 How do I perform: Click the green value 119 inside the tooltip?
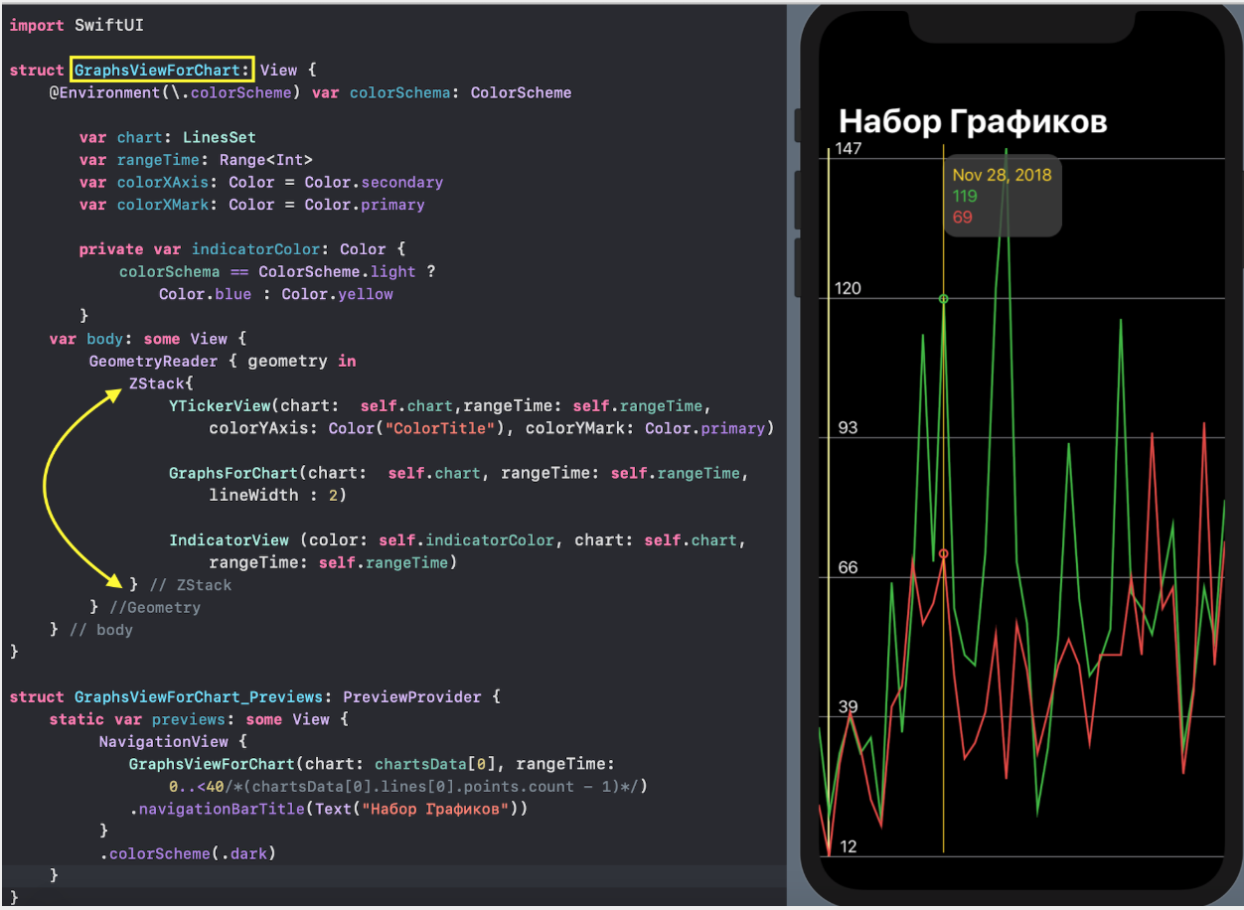pyautogui.click(x=964, y=197)
